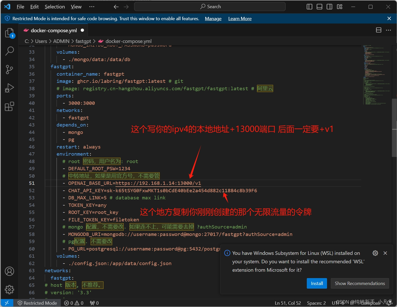Toggle the secondary sidebar layout icon
The height and width of the screenshot is (307, 397).
coord(330,7)
